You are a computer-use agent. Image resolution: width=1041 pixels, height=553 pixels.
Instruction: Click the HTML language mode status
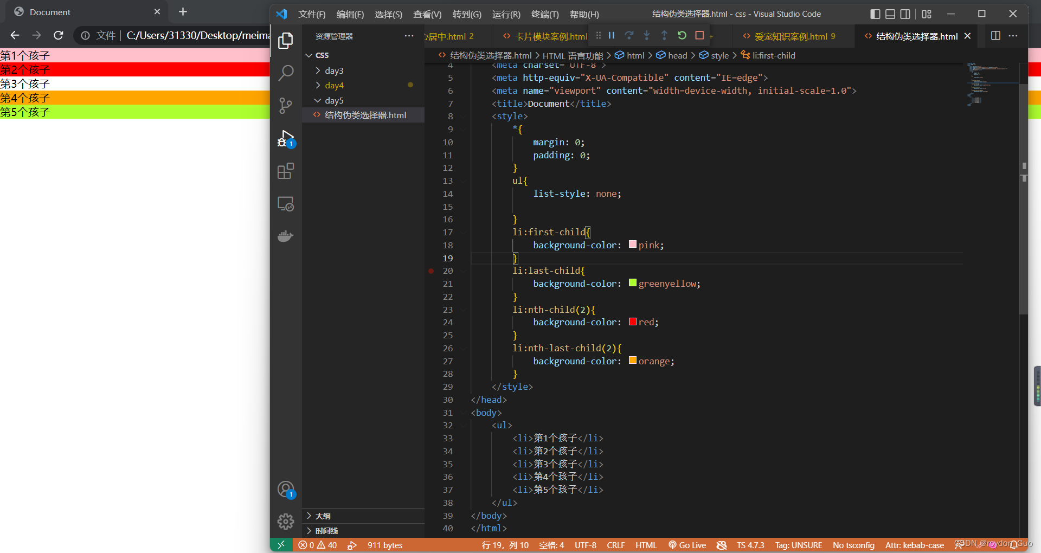click(x=646, y=545)
